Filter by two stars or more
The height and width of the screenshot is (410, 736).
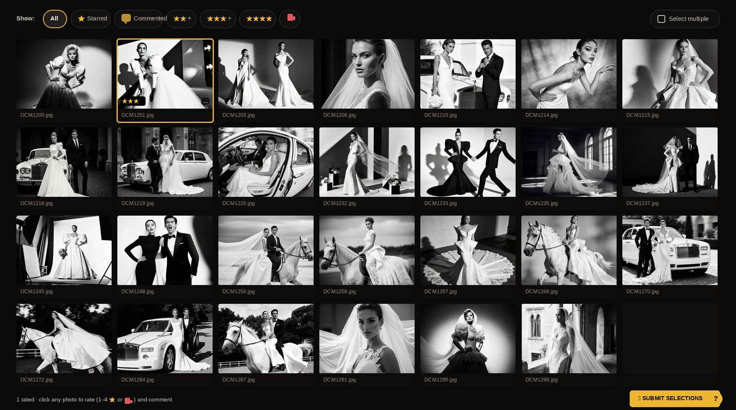pyautogui.click(x=181, y=19)
